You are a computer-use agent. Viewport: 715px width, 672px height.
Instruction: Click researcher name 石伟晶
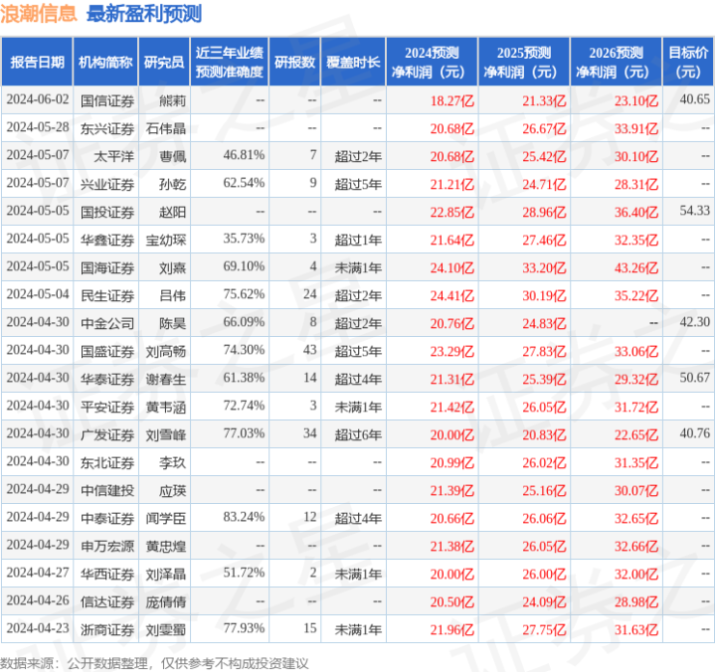pyautogui.click(x=166, y=128)
